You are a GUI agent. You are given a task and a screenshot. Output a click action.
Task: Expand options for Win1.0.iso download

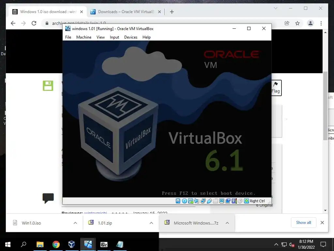75,223
